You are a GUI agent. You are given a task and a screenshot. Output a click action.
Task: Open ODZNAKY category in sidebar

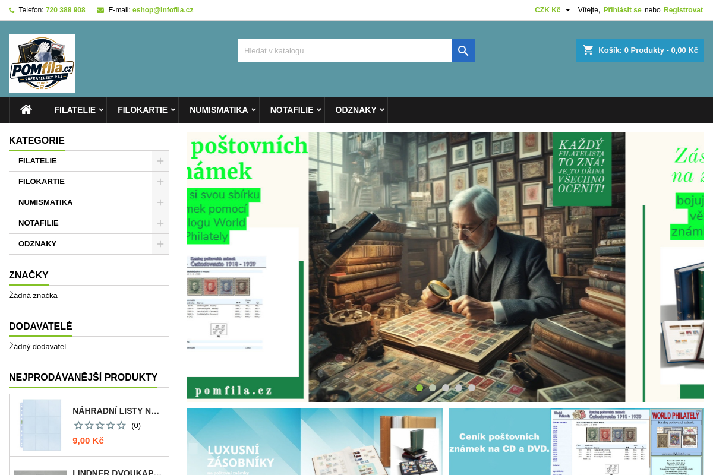(x=37, y=244)
